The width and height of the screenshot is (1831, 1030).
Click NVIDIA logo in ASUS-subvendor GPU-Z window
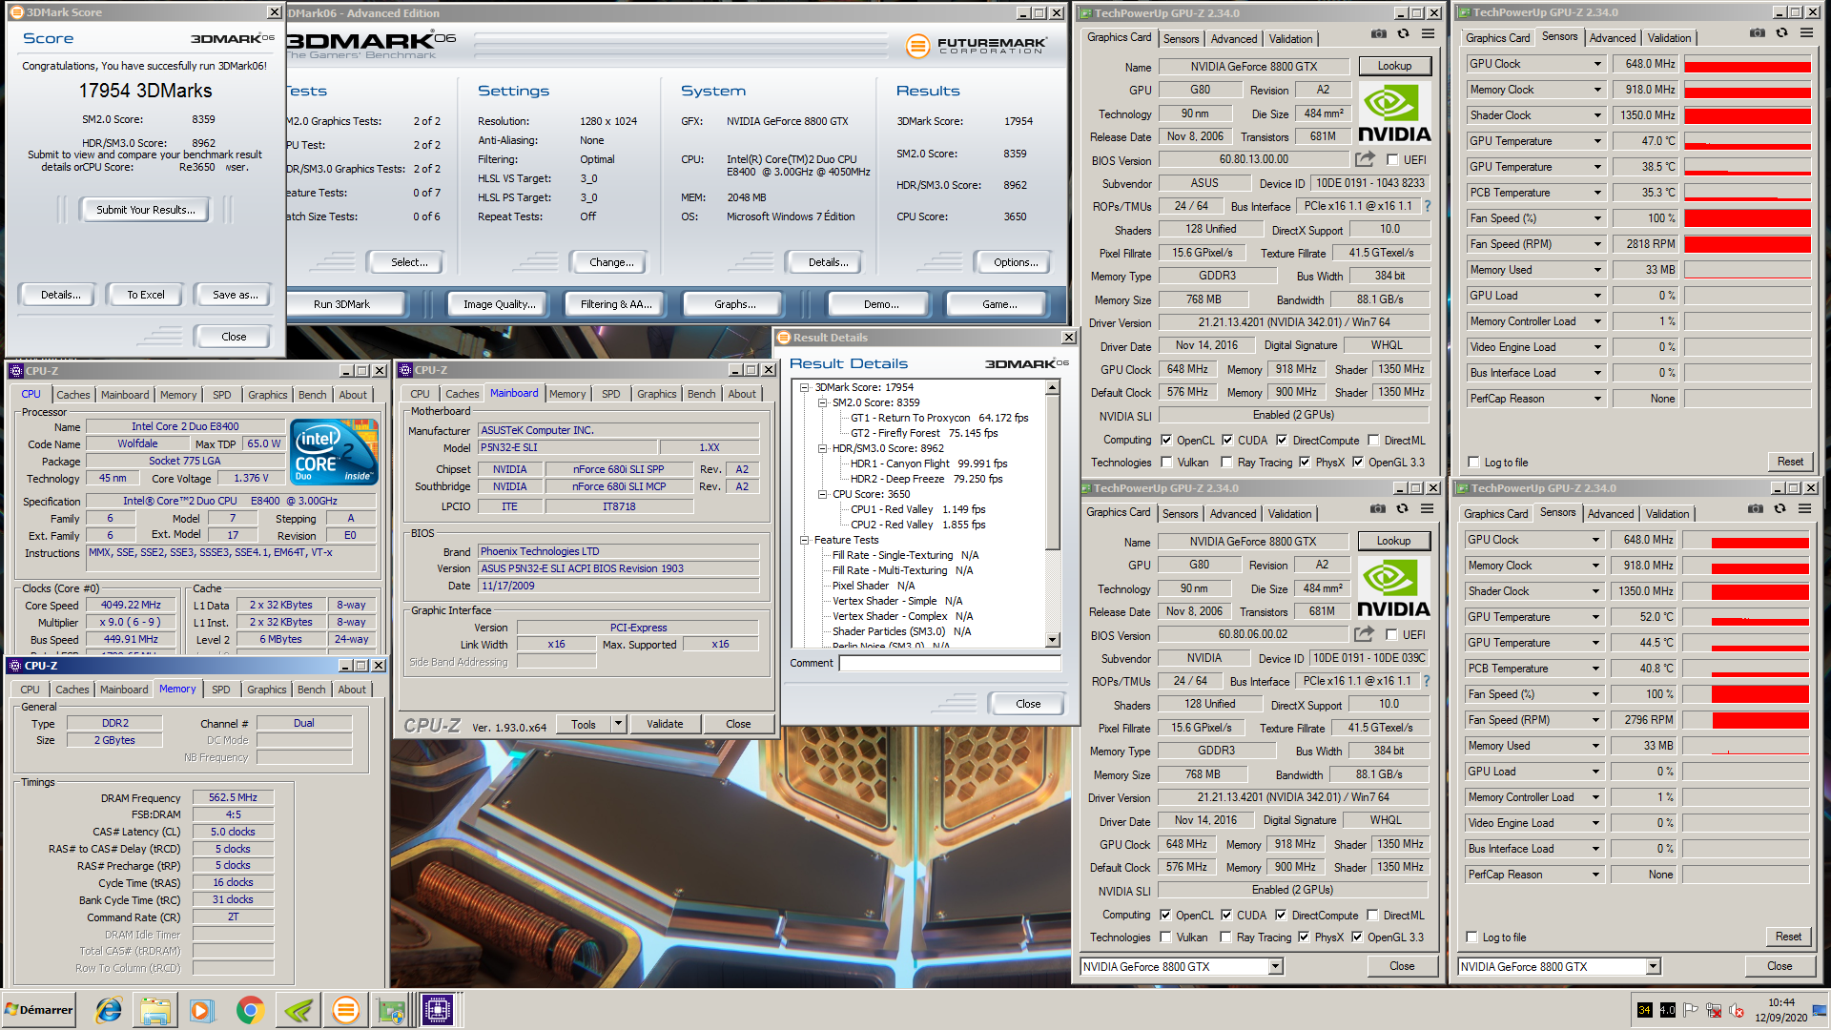coord(1393,113)
